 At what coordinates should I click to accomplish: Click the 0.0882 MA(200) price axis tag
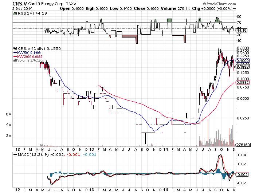tap(242, 83)
